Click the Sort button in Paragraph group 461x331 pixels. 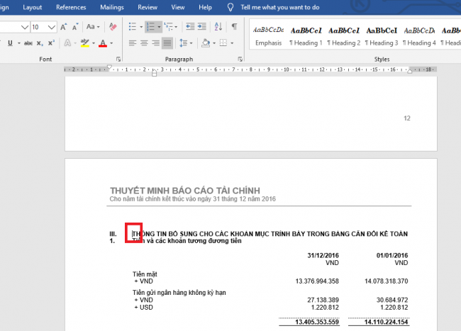(x=218, y=27)
